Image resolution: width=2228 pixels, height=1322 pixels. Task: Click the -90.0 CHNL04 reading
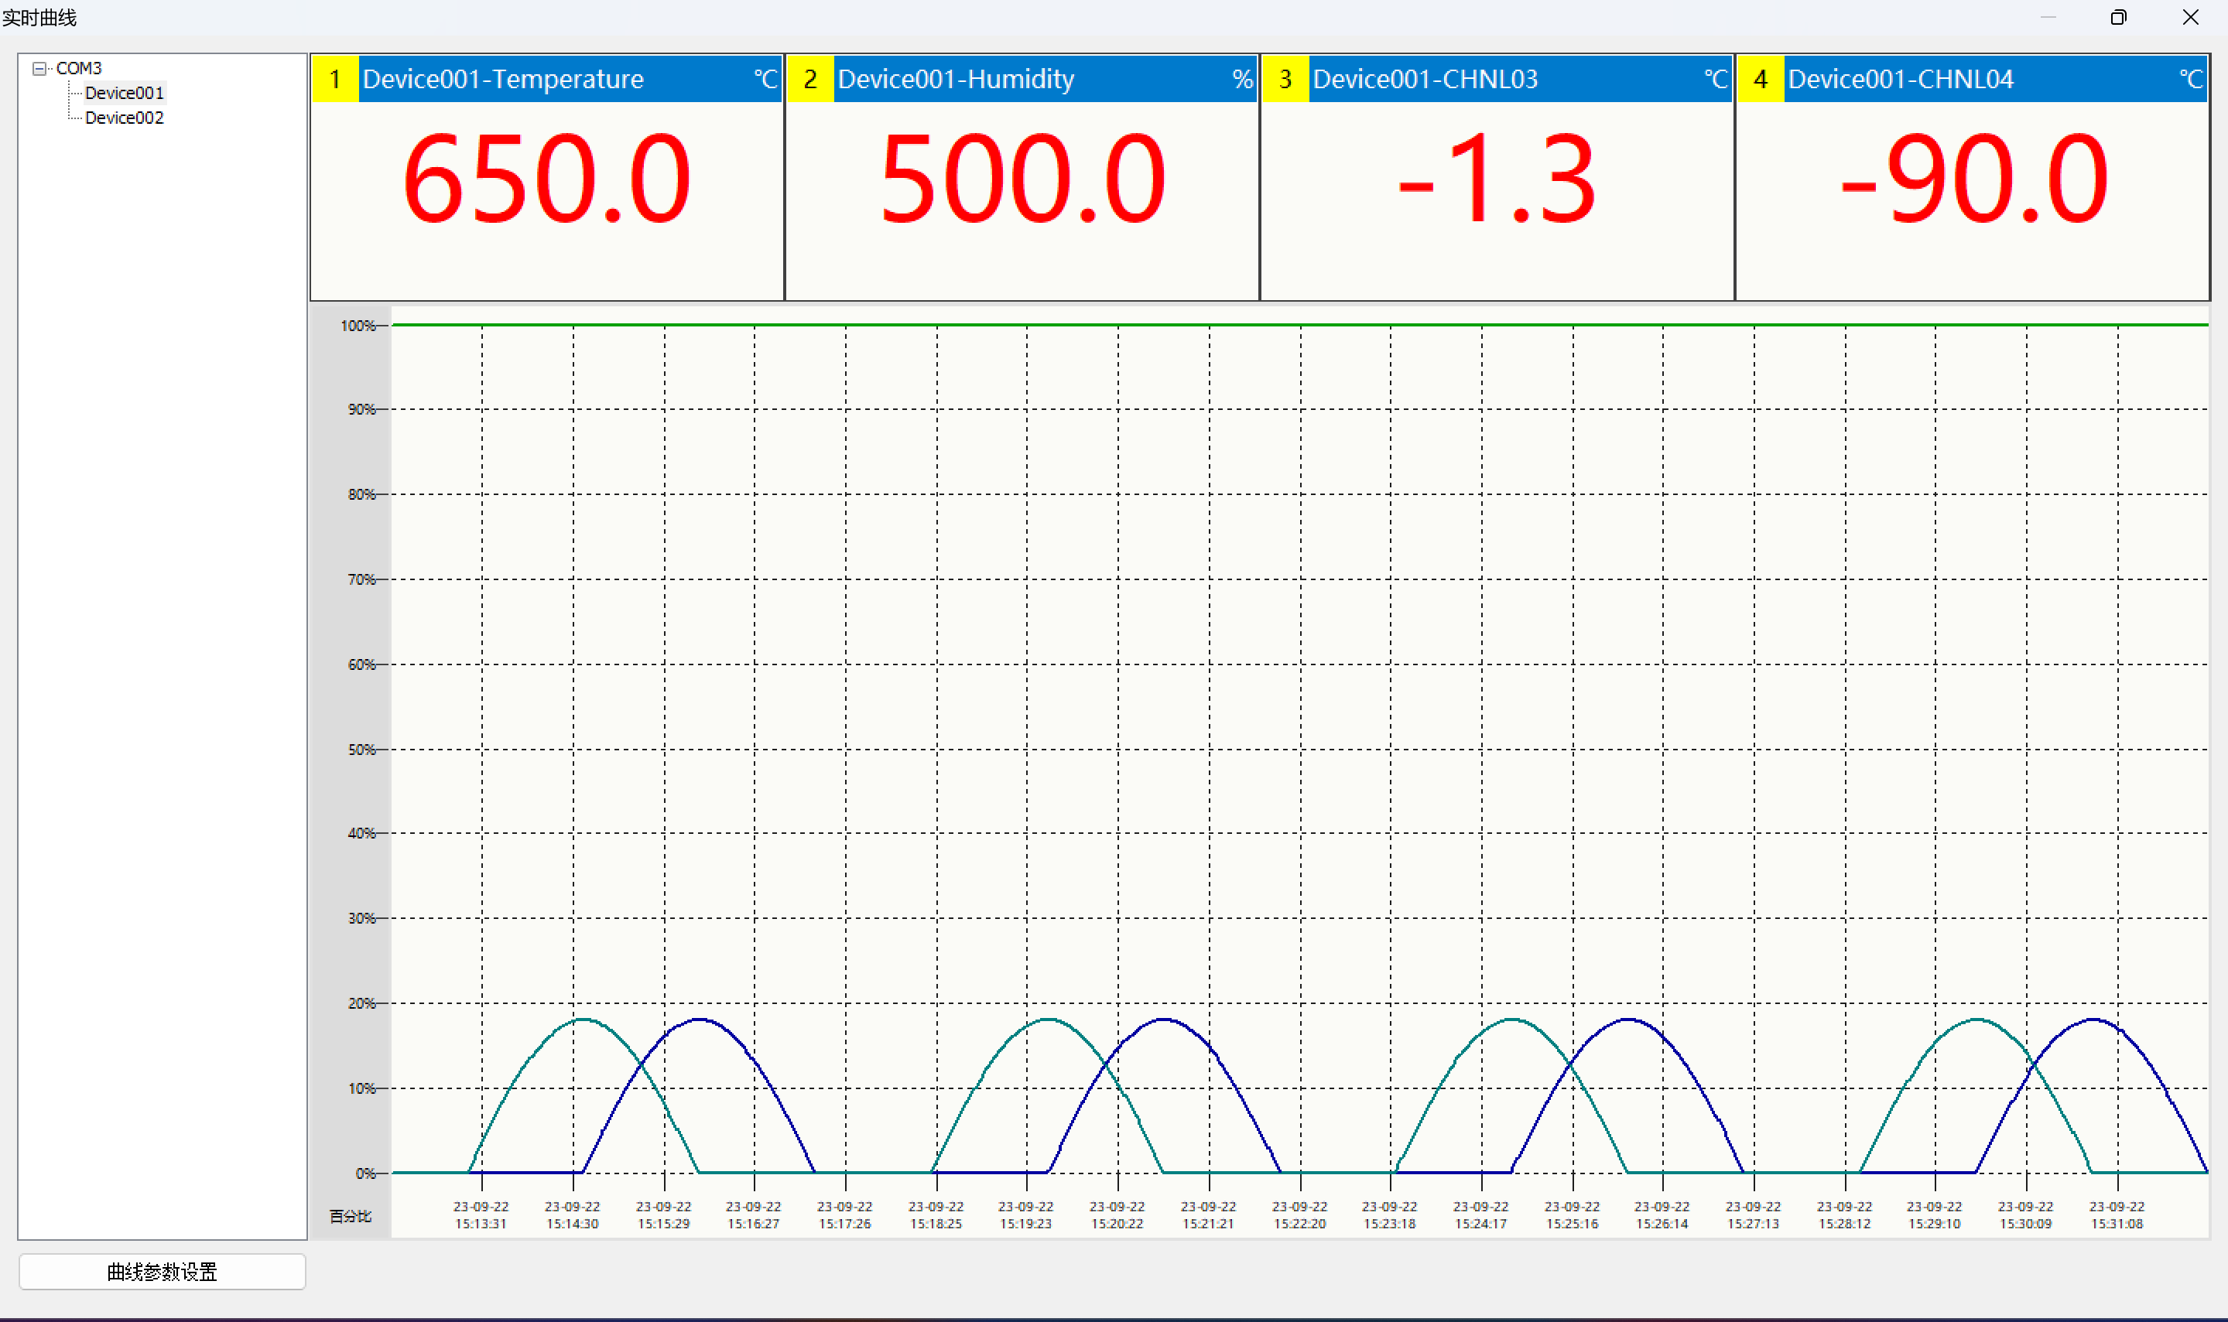click(1973, 178)
